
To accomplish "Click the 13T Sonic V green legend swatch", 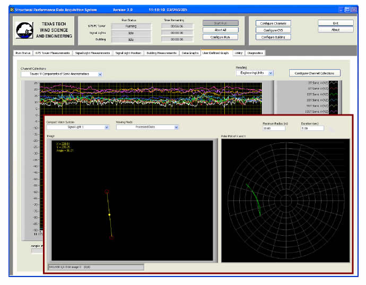I will 333,94.
